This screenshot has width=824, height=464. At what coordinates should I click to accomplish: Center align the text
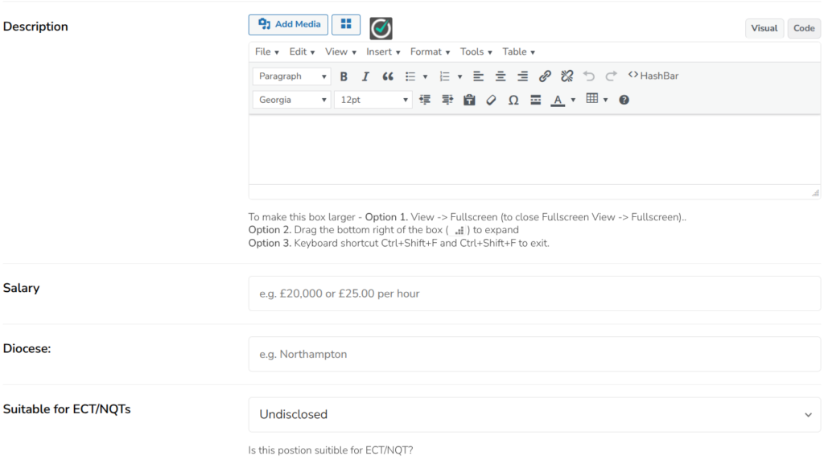click(x=501, y=76)
